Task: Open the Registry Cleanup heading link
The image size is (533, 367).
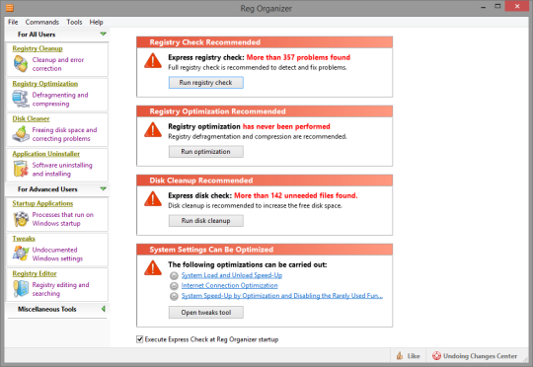Action: (x=38, y=48)
